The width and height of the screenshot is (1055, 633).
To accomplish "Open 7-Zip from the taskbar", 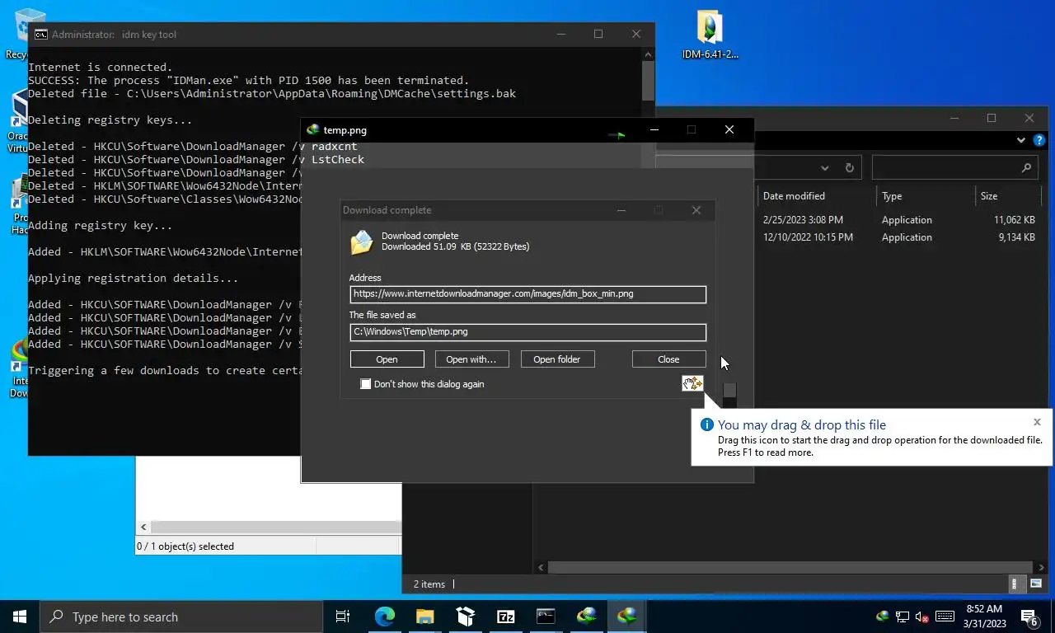I will click(x=505, y=617).
